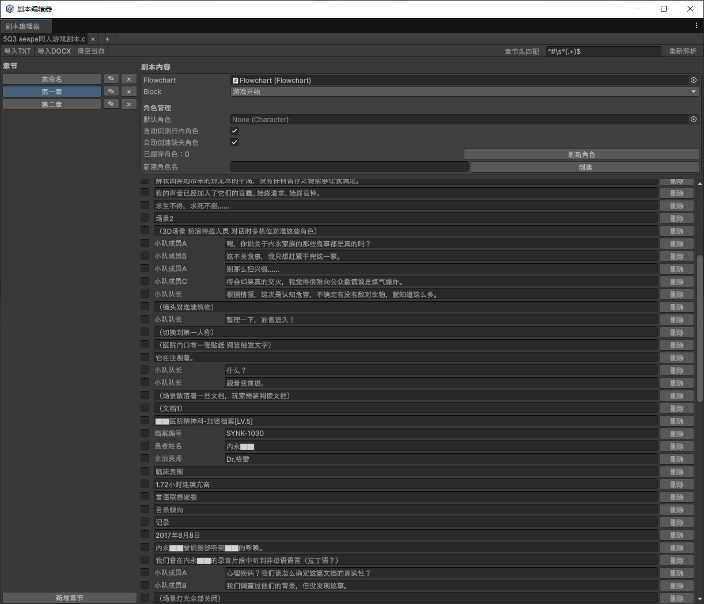
Task: Open the panel's three-dot options menu
Action: click(x=697, y=26)
